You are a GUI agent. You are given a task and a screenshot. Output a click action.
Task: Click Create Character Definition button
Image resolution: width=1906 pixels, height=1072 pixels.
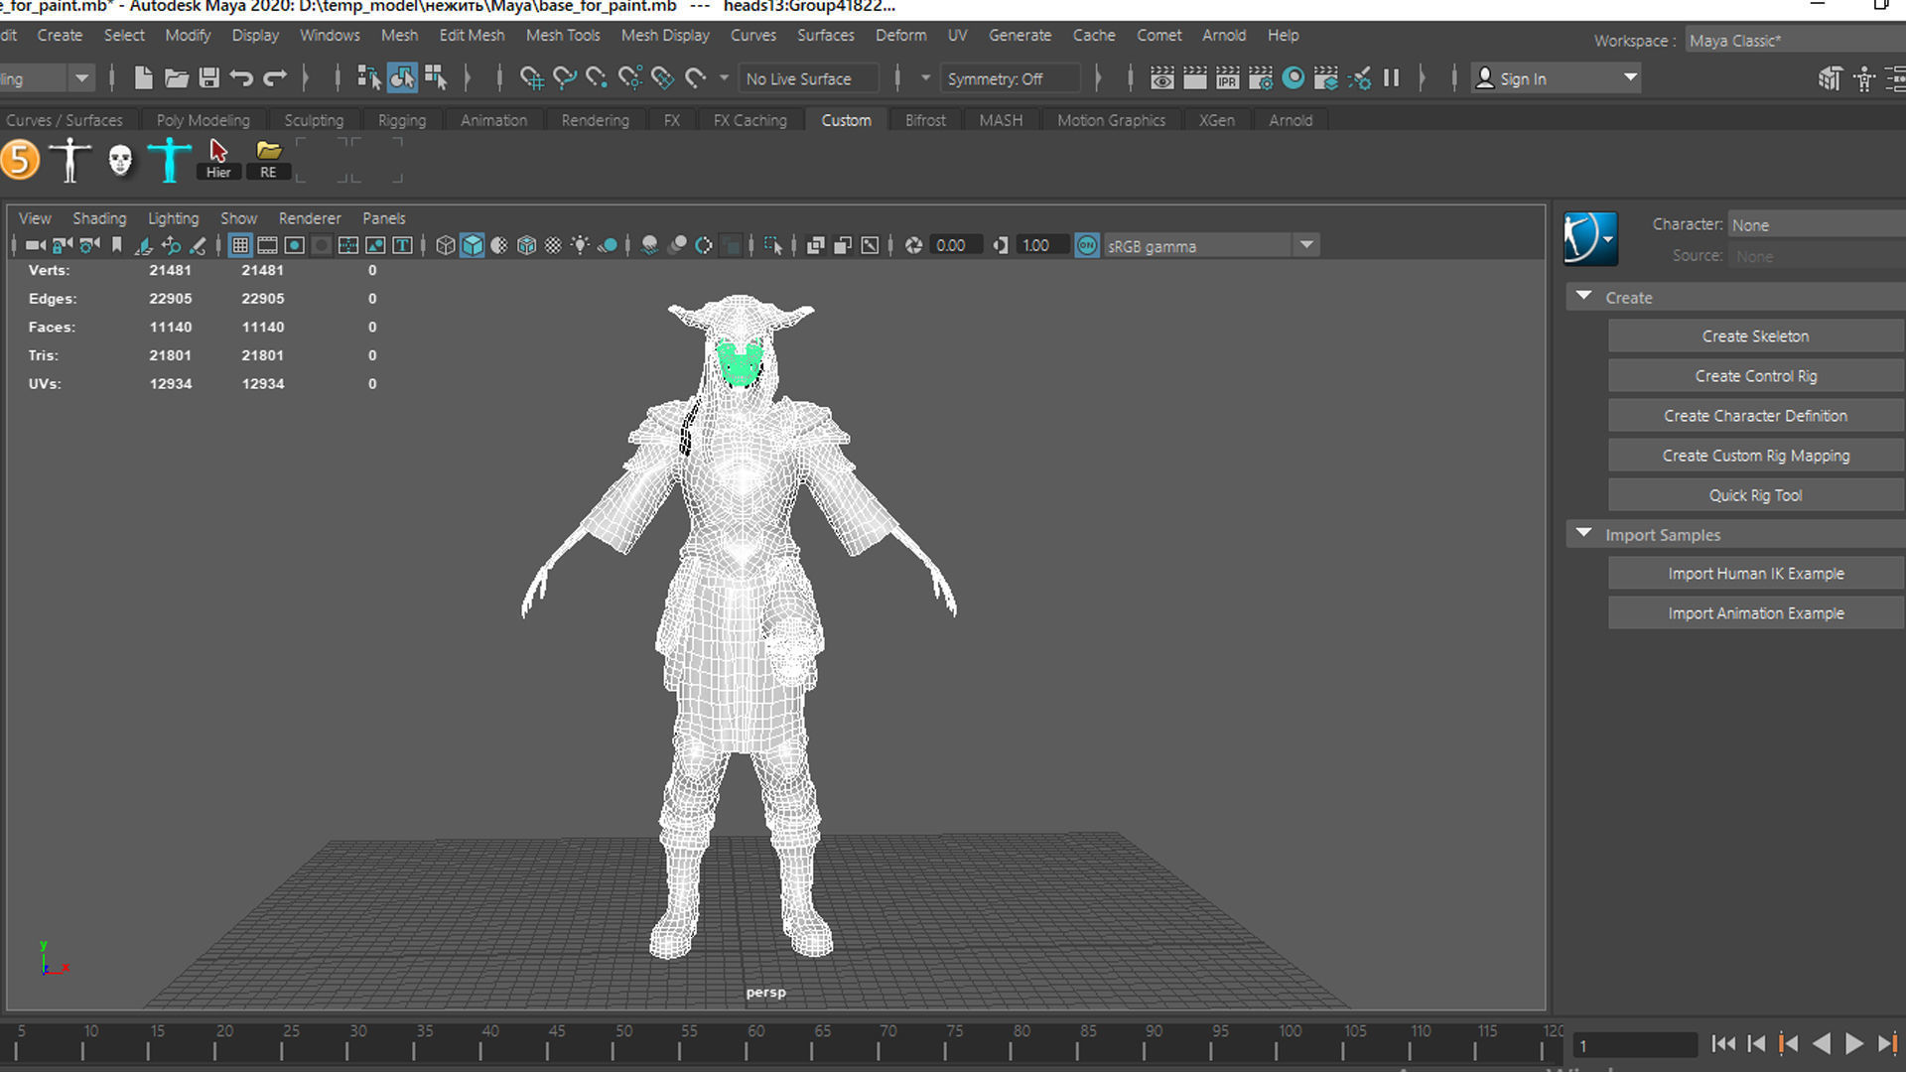pyautogui.click(x=1755, y=416)
